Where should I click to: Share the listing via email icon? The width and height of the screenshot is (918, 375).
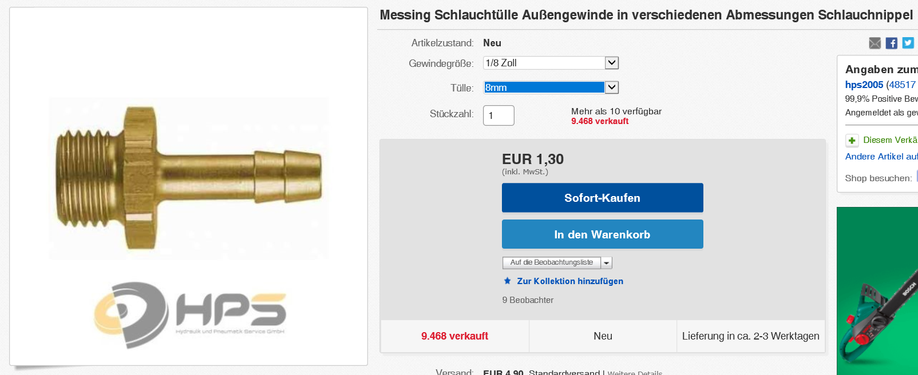[875, 43]
